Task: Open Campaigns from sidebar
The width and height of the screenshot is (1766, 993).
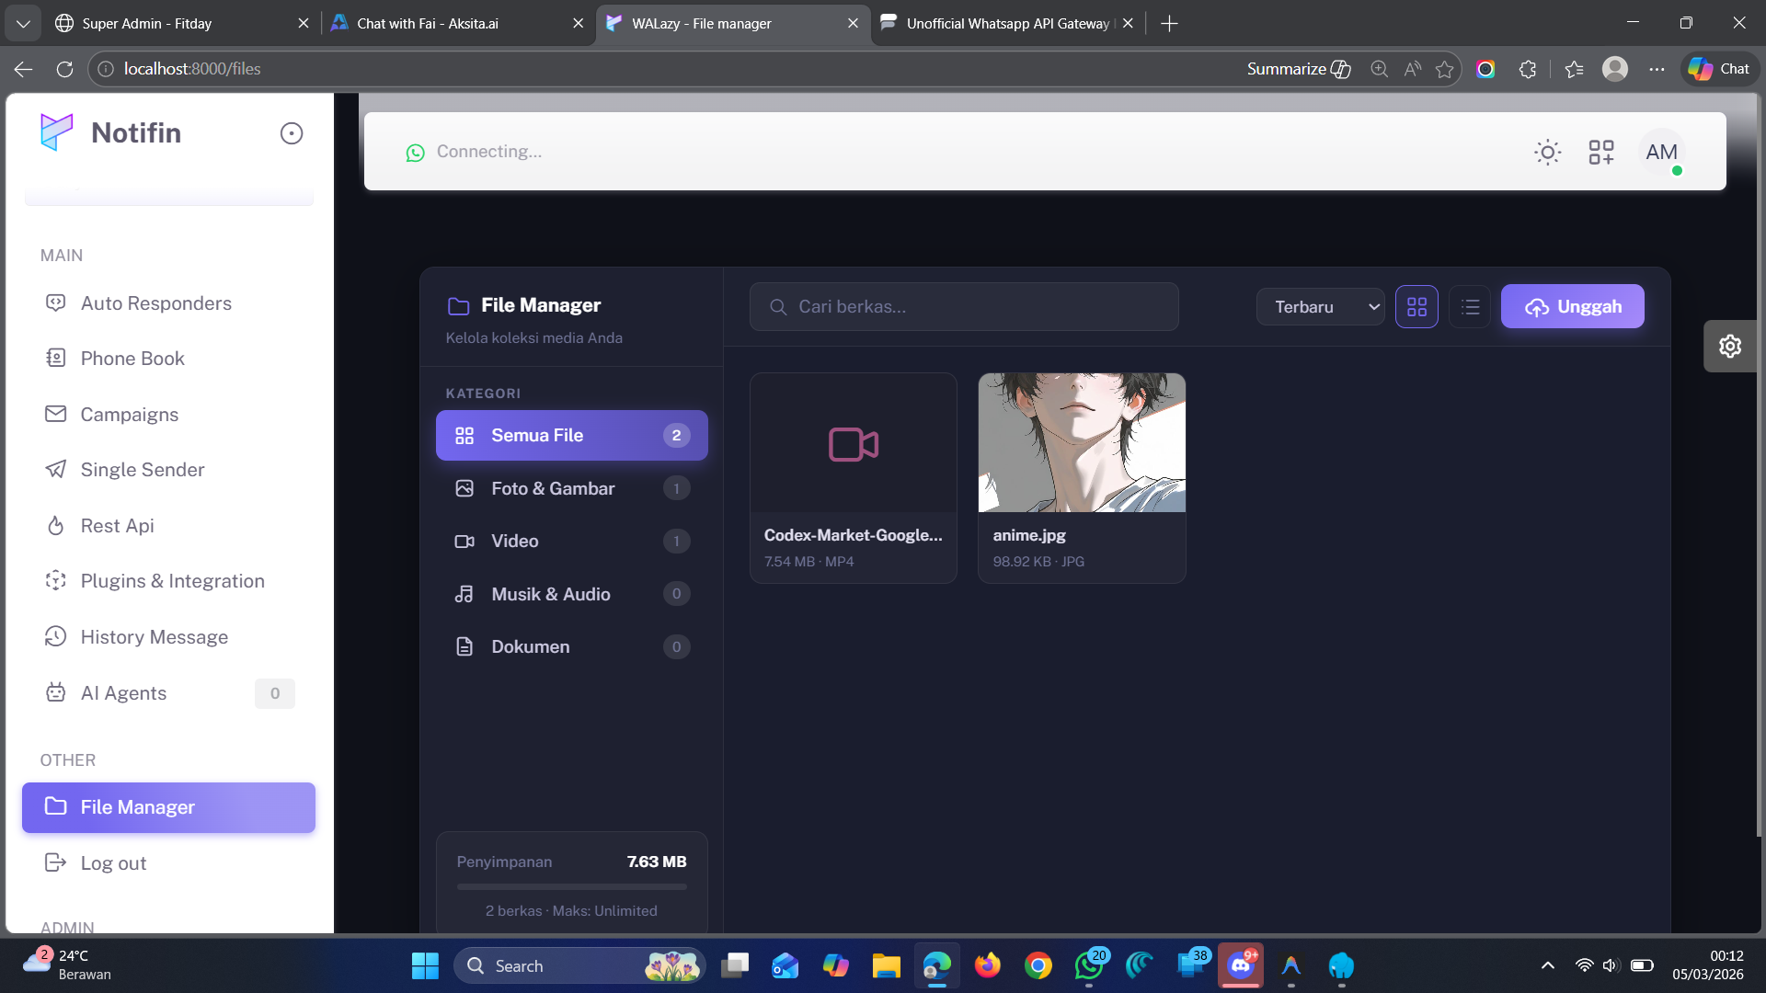Action: pyautogui.click(x=130, y=415)
